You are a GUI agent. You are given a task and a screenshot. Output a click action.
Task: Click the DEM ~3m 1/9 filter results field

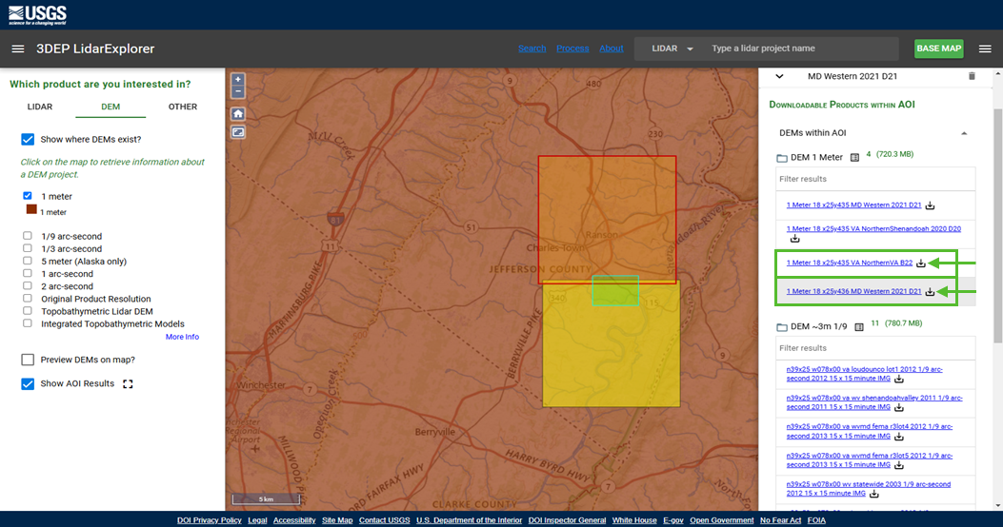pyautogui.click(x=875, y=348)
